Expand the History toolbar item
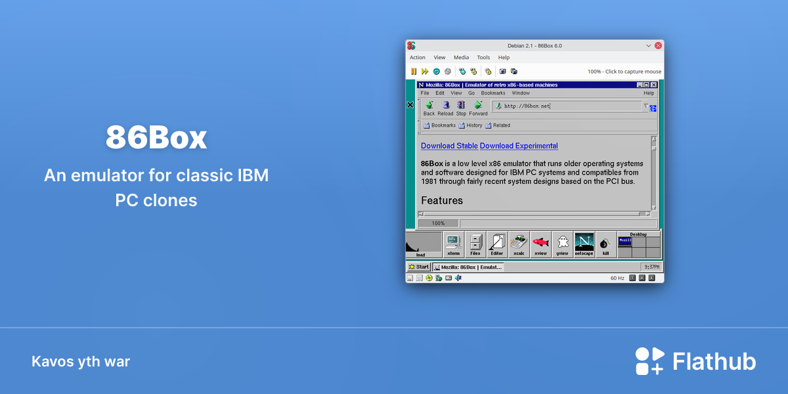The width and height of the screenshot is (788, 394). tap(470, 125)
